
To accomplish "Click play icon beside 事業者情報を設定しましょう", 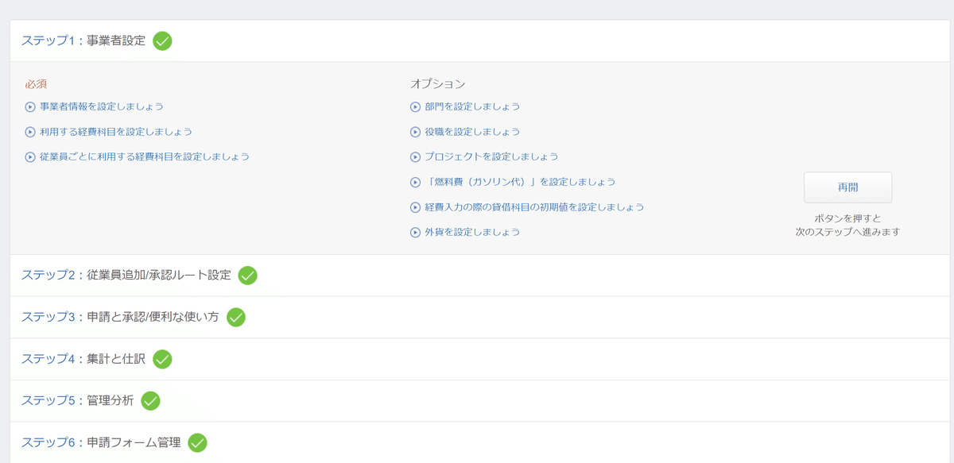I will 30,106.
